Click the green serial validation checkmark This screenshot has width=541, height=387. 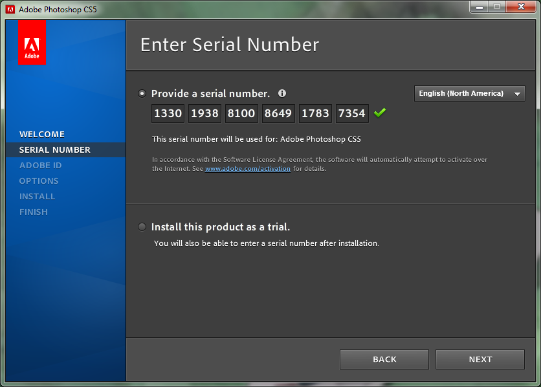(x=379, y=113)
